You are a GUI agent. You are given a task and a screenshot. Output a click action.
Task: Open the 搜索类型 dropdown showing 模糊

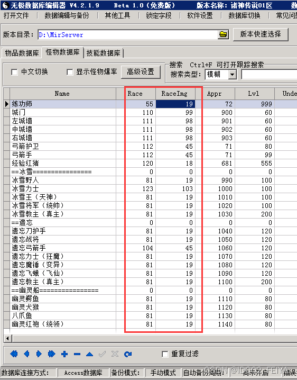233,75
